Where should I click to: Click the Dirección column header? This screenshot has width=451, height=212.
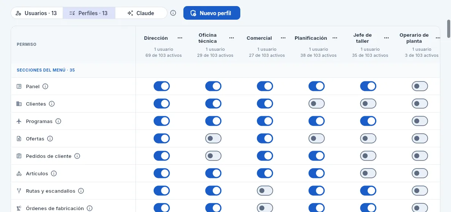[156, 38]
